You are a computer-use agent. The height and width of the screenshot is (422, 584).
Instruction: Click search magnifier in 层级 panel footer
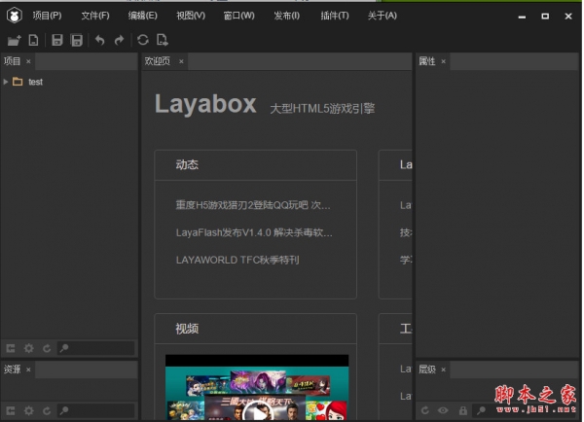481,410
